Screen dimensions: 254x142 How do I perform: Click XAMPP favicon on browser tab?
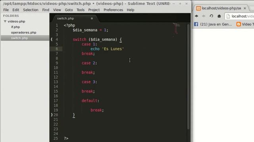pyautogui.click(x=198, y=8)
